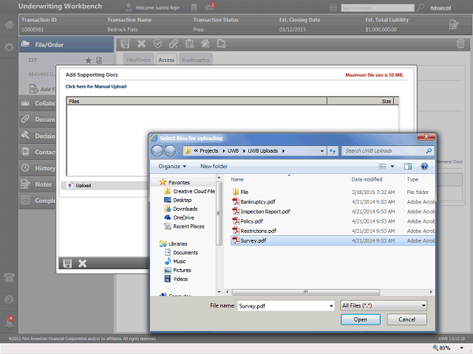Click Search UWB Uploads field

(387, 150)
